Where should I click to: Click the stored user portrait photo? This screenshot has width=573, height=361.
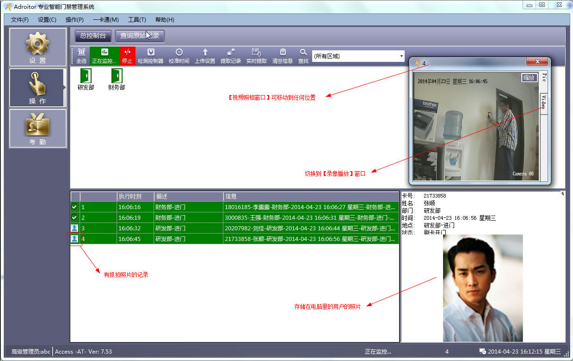pyautogui.click(x=483, y=288)
